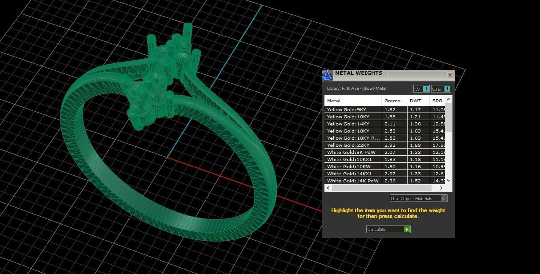Toggle the User library option
This screenshot has width=540, height=274.
click(441, 89)
